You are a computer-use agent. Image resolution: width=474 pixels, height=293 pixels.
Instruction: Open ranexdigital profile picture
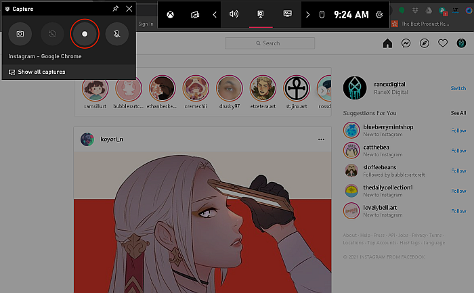pyautogui.click(x=355, y=88)
